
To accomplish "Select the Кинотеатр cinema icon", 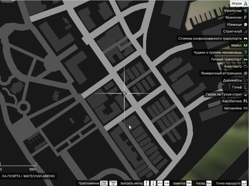I will (246, 66).
